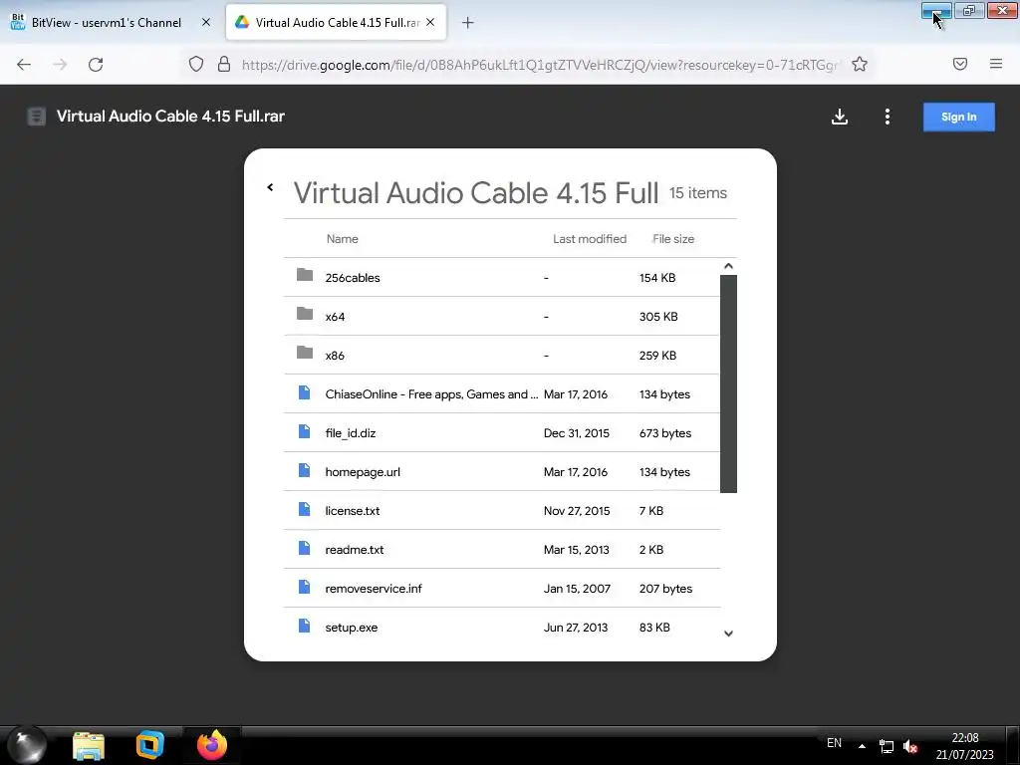Select the setup.exe file name

click(352, 628)
